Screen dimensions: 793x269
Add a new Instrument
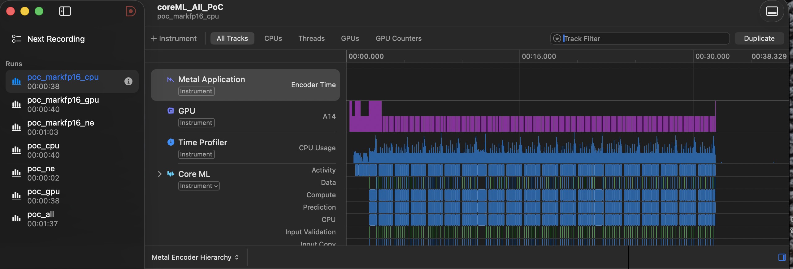pyautogui.click(x=174, y=38)
